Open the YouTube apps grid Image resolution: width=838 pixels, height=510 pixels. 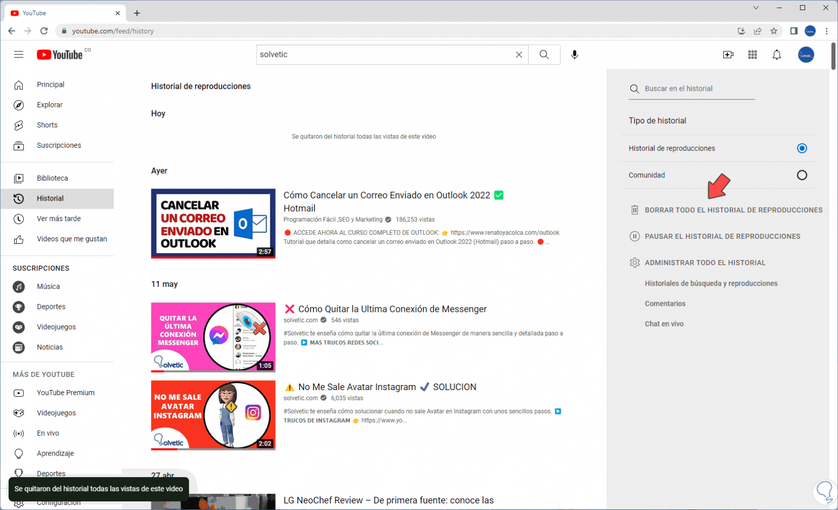pyautogui.click(x=752, y=55)
